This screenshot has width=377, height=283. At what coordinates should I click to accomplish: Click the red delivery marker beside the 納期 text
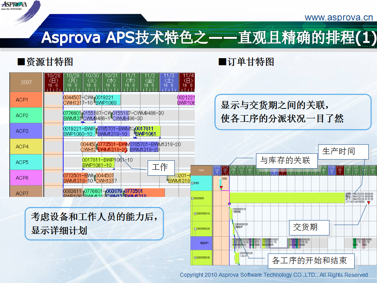369,203
